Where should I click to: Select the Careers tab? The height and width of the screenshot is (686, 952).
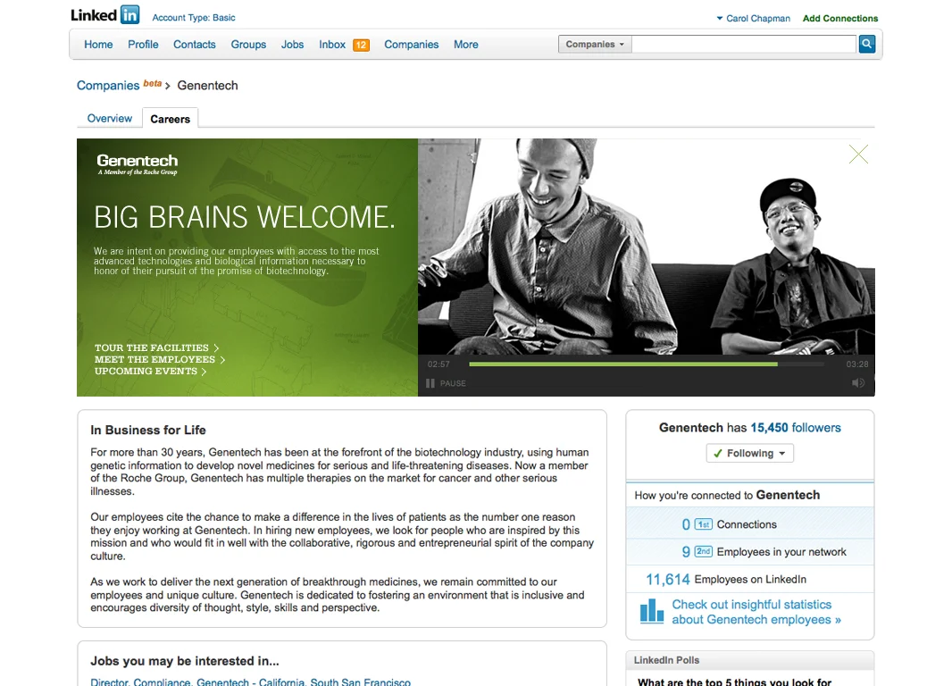click(170, 119)
